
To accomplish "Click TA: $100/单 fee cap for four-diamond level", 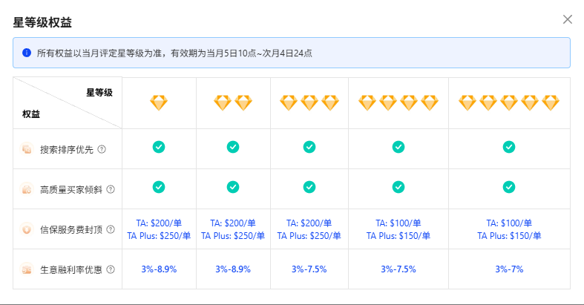I will tap(398, 223).
